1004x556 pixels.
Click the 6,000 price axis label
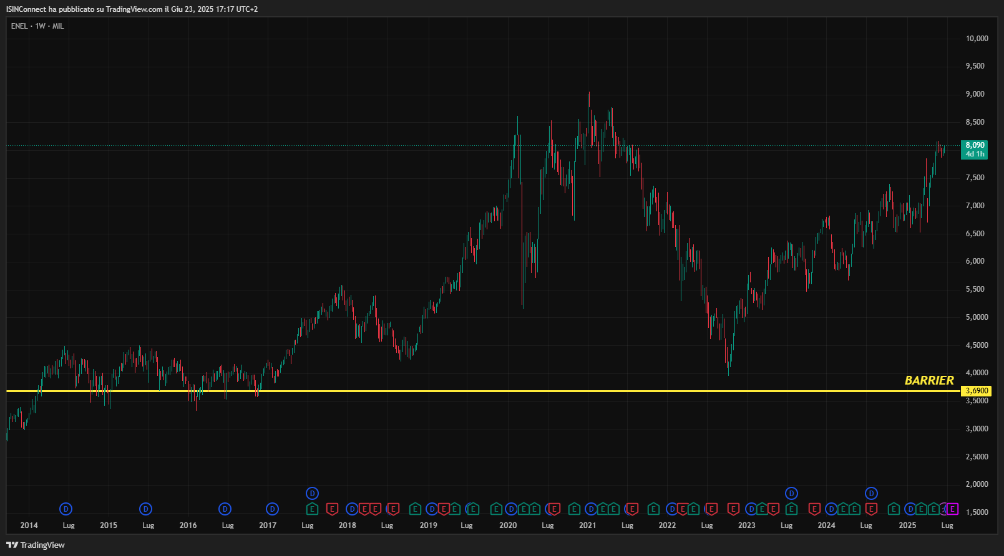coord(975,261)
